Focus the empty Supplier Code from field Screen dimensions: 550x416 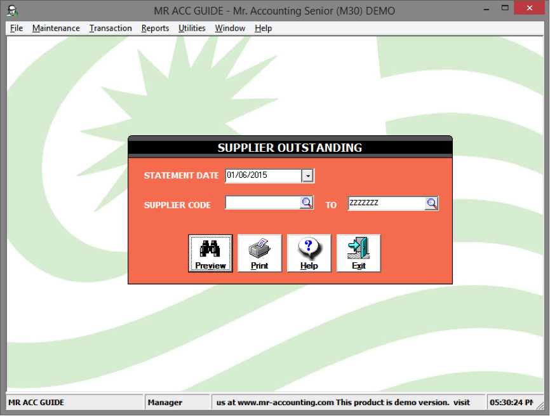click(x=263, y=203)
